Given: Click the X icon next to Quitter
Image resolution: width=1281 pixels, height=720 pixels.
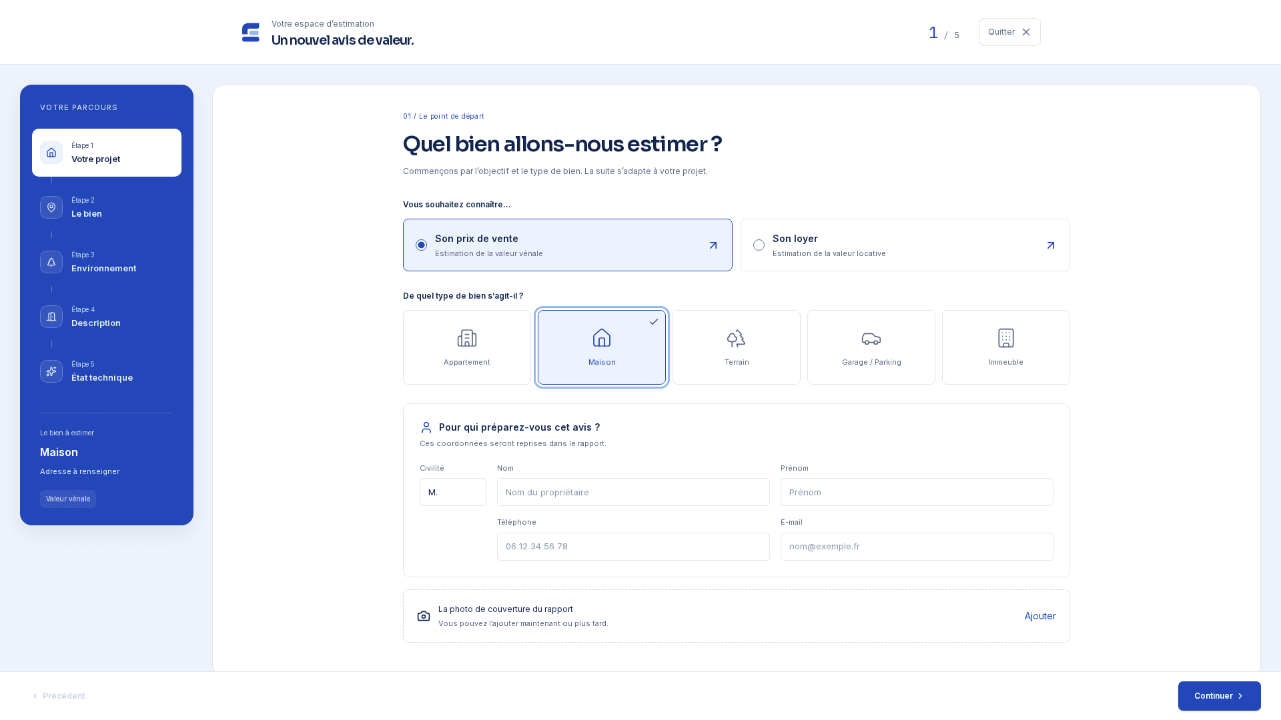Looking at the screenshot, I should click(x=1026, y=32).
